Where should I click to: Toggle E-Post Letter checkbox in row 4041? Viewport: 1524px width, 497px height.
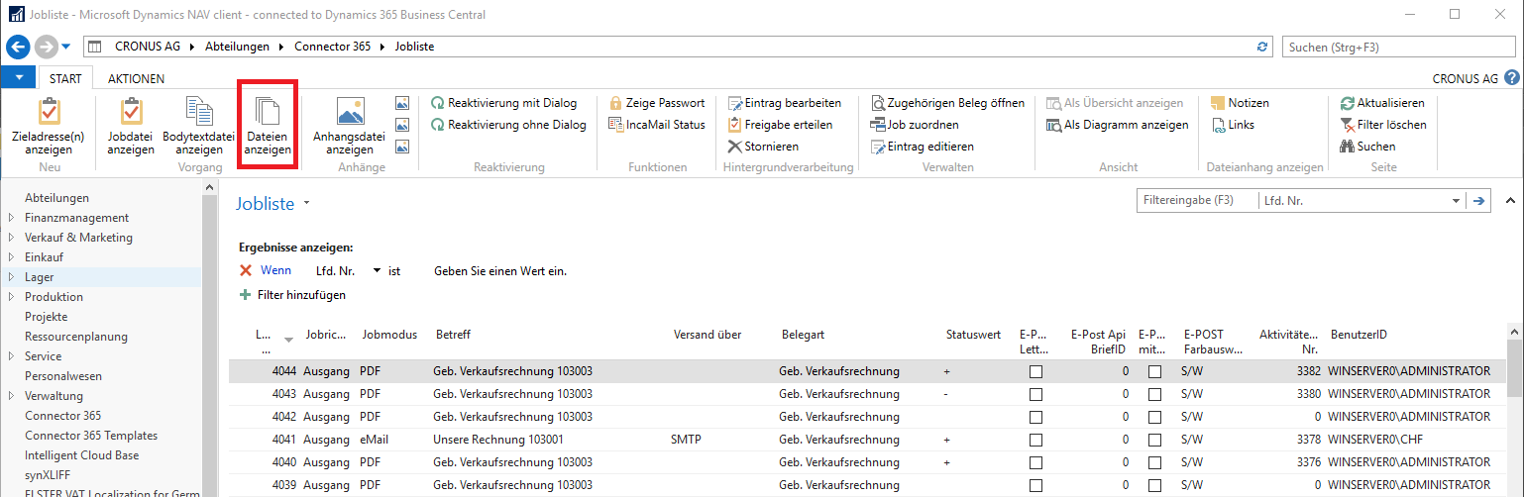tap(1035, 440)
